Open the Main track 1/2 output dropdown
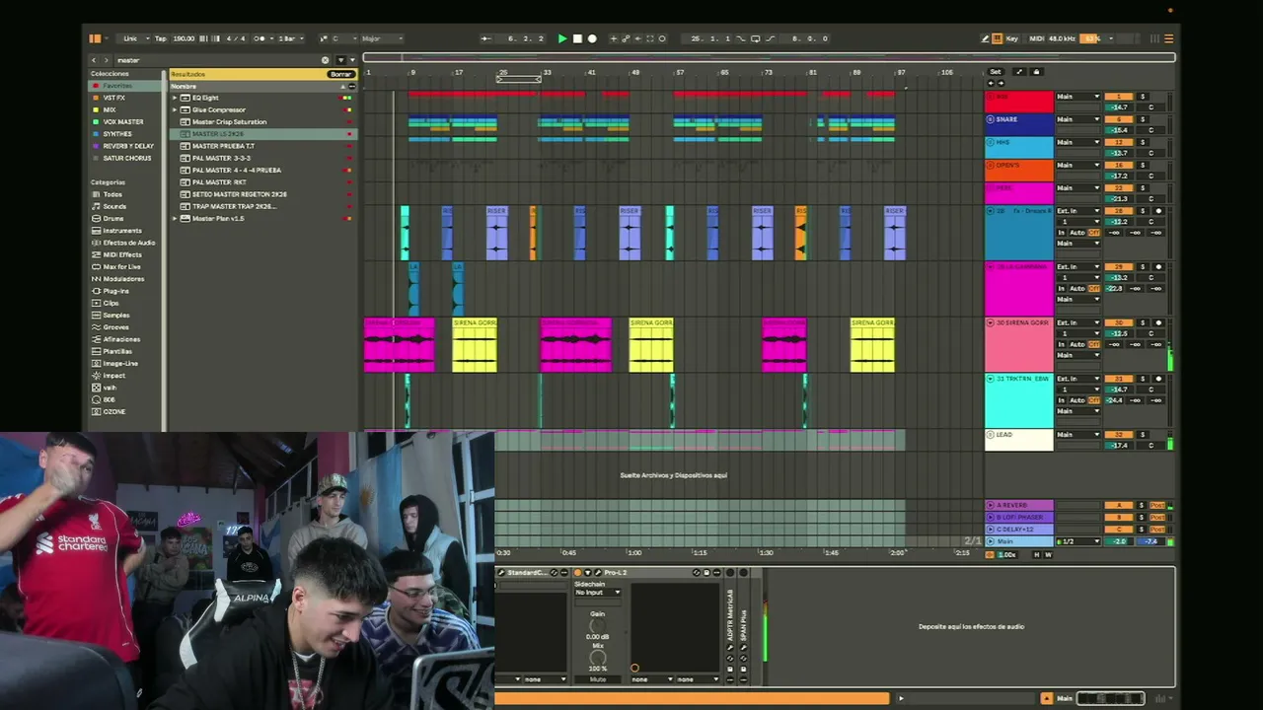The width and height of the screenshot is (1263, 710). pos(1077,541)
